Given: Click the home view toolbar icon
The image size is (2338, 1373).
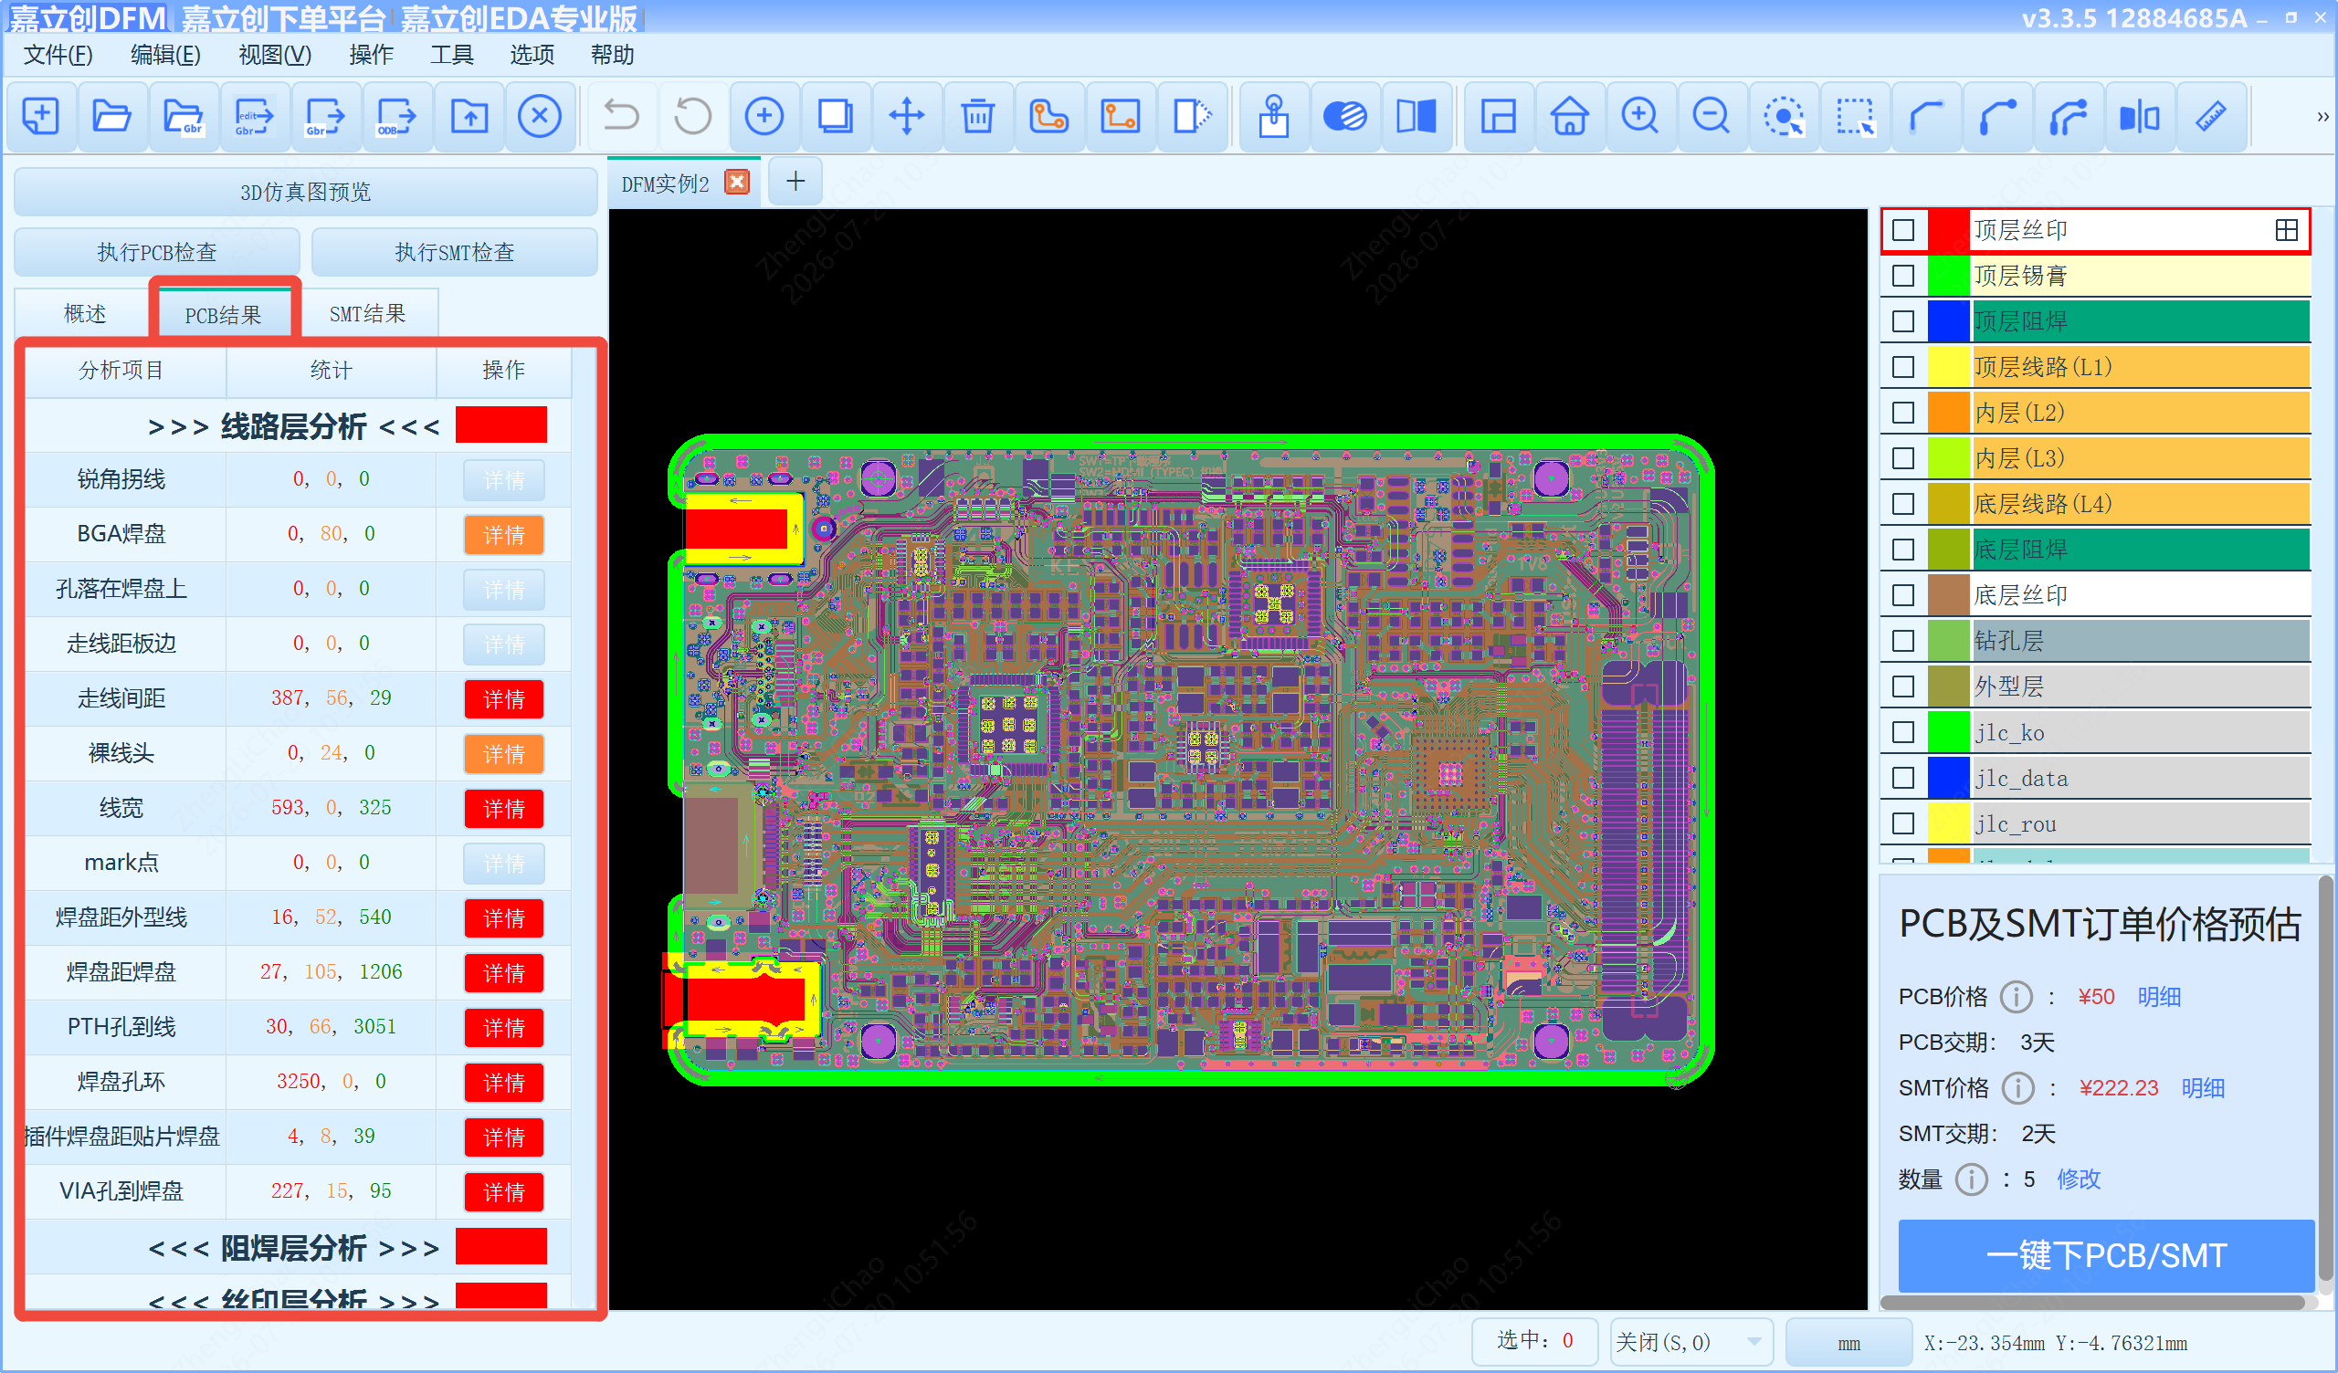Looking at the screenshot, I should [x=1569, y=117].
